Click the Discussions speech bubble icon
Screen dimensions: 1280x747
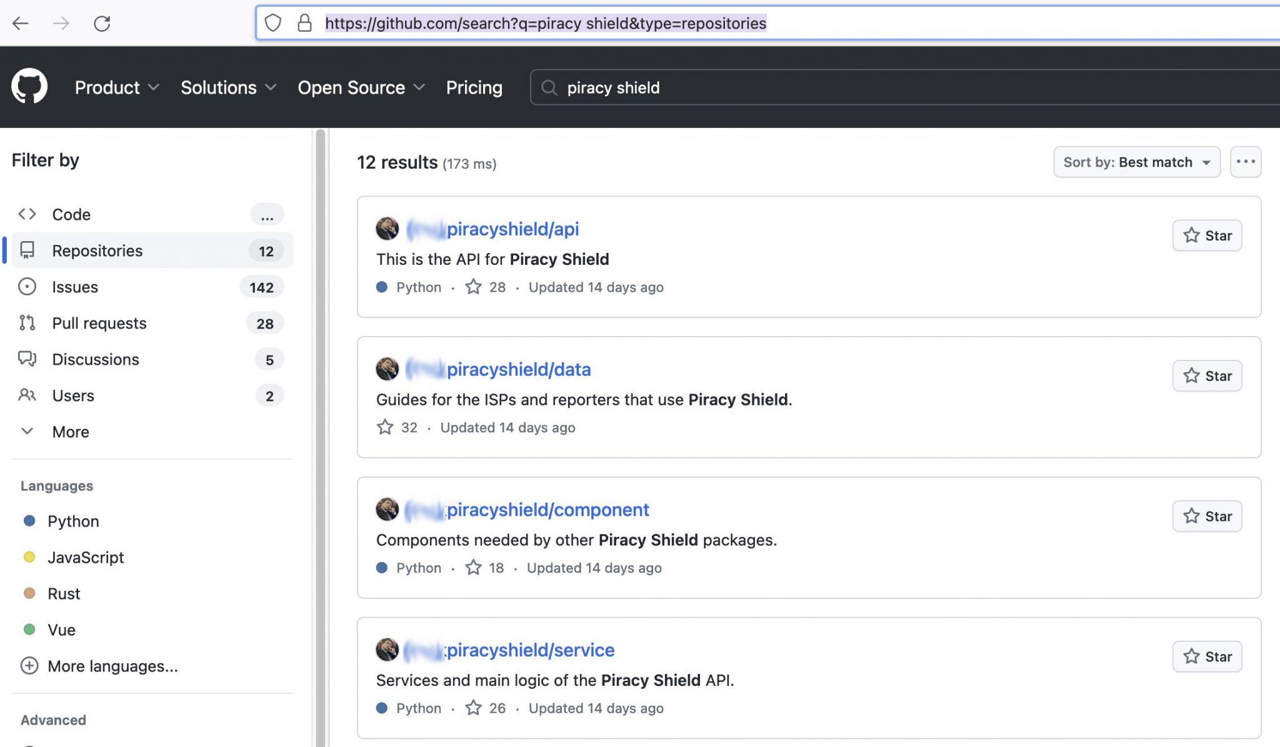pyautogui.click(x=27, y=359)
